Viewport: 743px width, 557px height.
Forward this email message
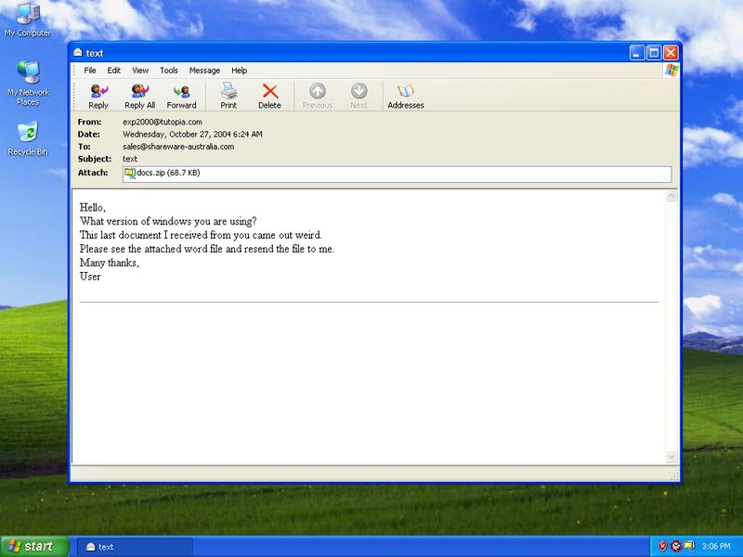(181, 96)
